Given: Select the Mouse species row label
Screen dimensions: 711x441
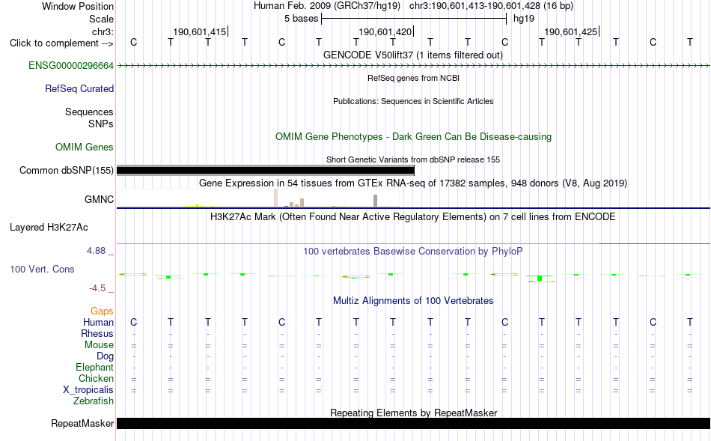Looking at the screenshot, I should 99,345.
